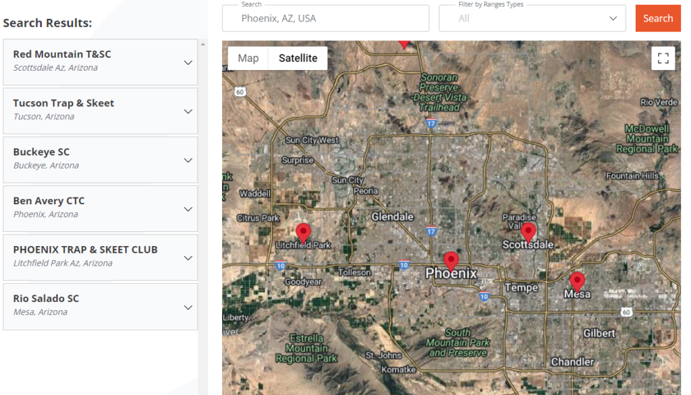Expand Tucson Trap & Skeet chevron

click(x=188, y=111)
